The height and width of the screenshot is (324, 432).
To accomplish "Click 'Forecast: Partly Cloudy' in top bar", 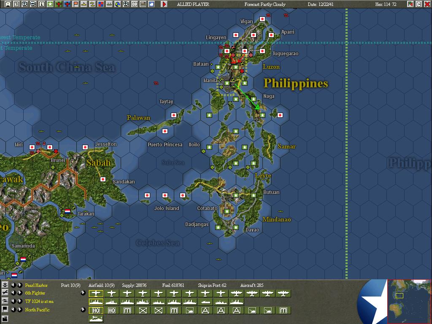I will pyautogui.click(x=265, y=4).
